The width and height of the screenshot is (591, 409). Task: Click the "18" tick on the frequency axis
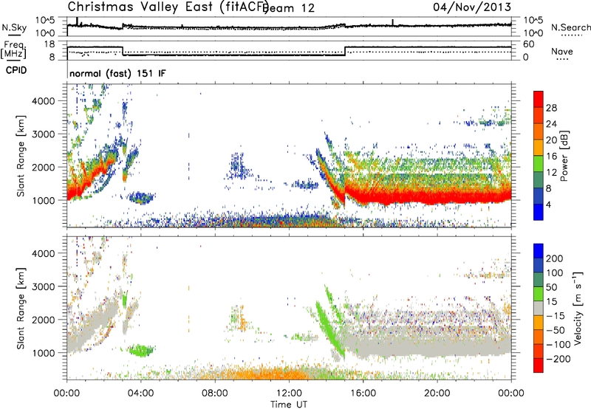(49, 44)
